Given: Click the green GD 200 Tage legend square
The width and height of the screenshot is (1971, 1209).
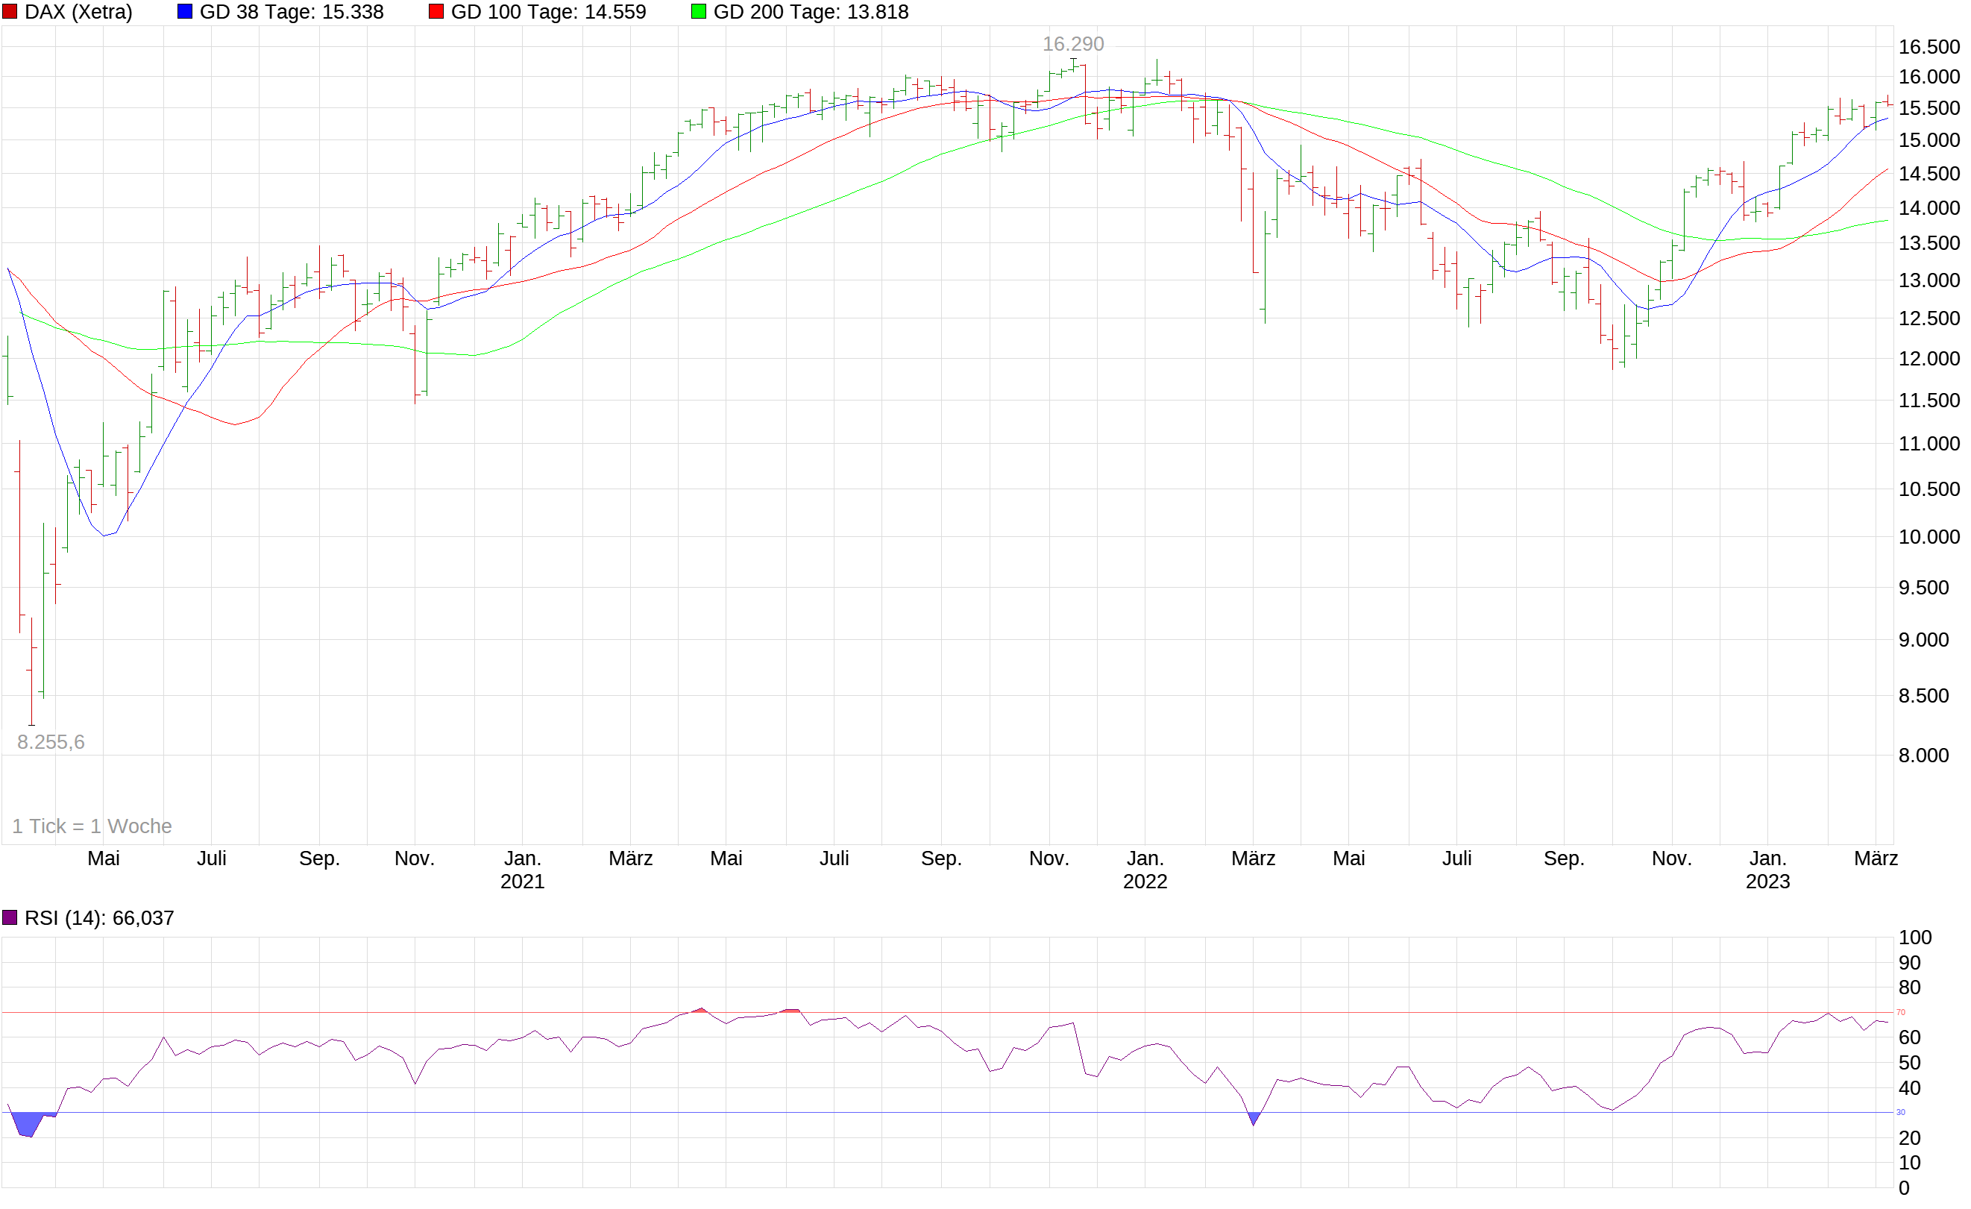Looking at the screenshot, I should pyautogui.click(x=700, y=11).
